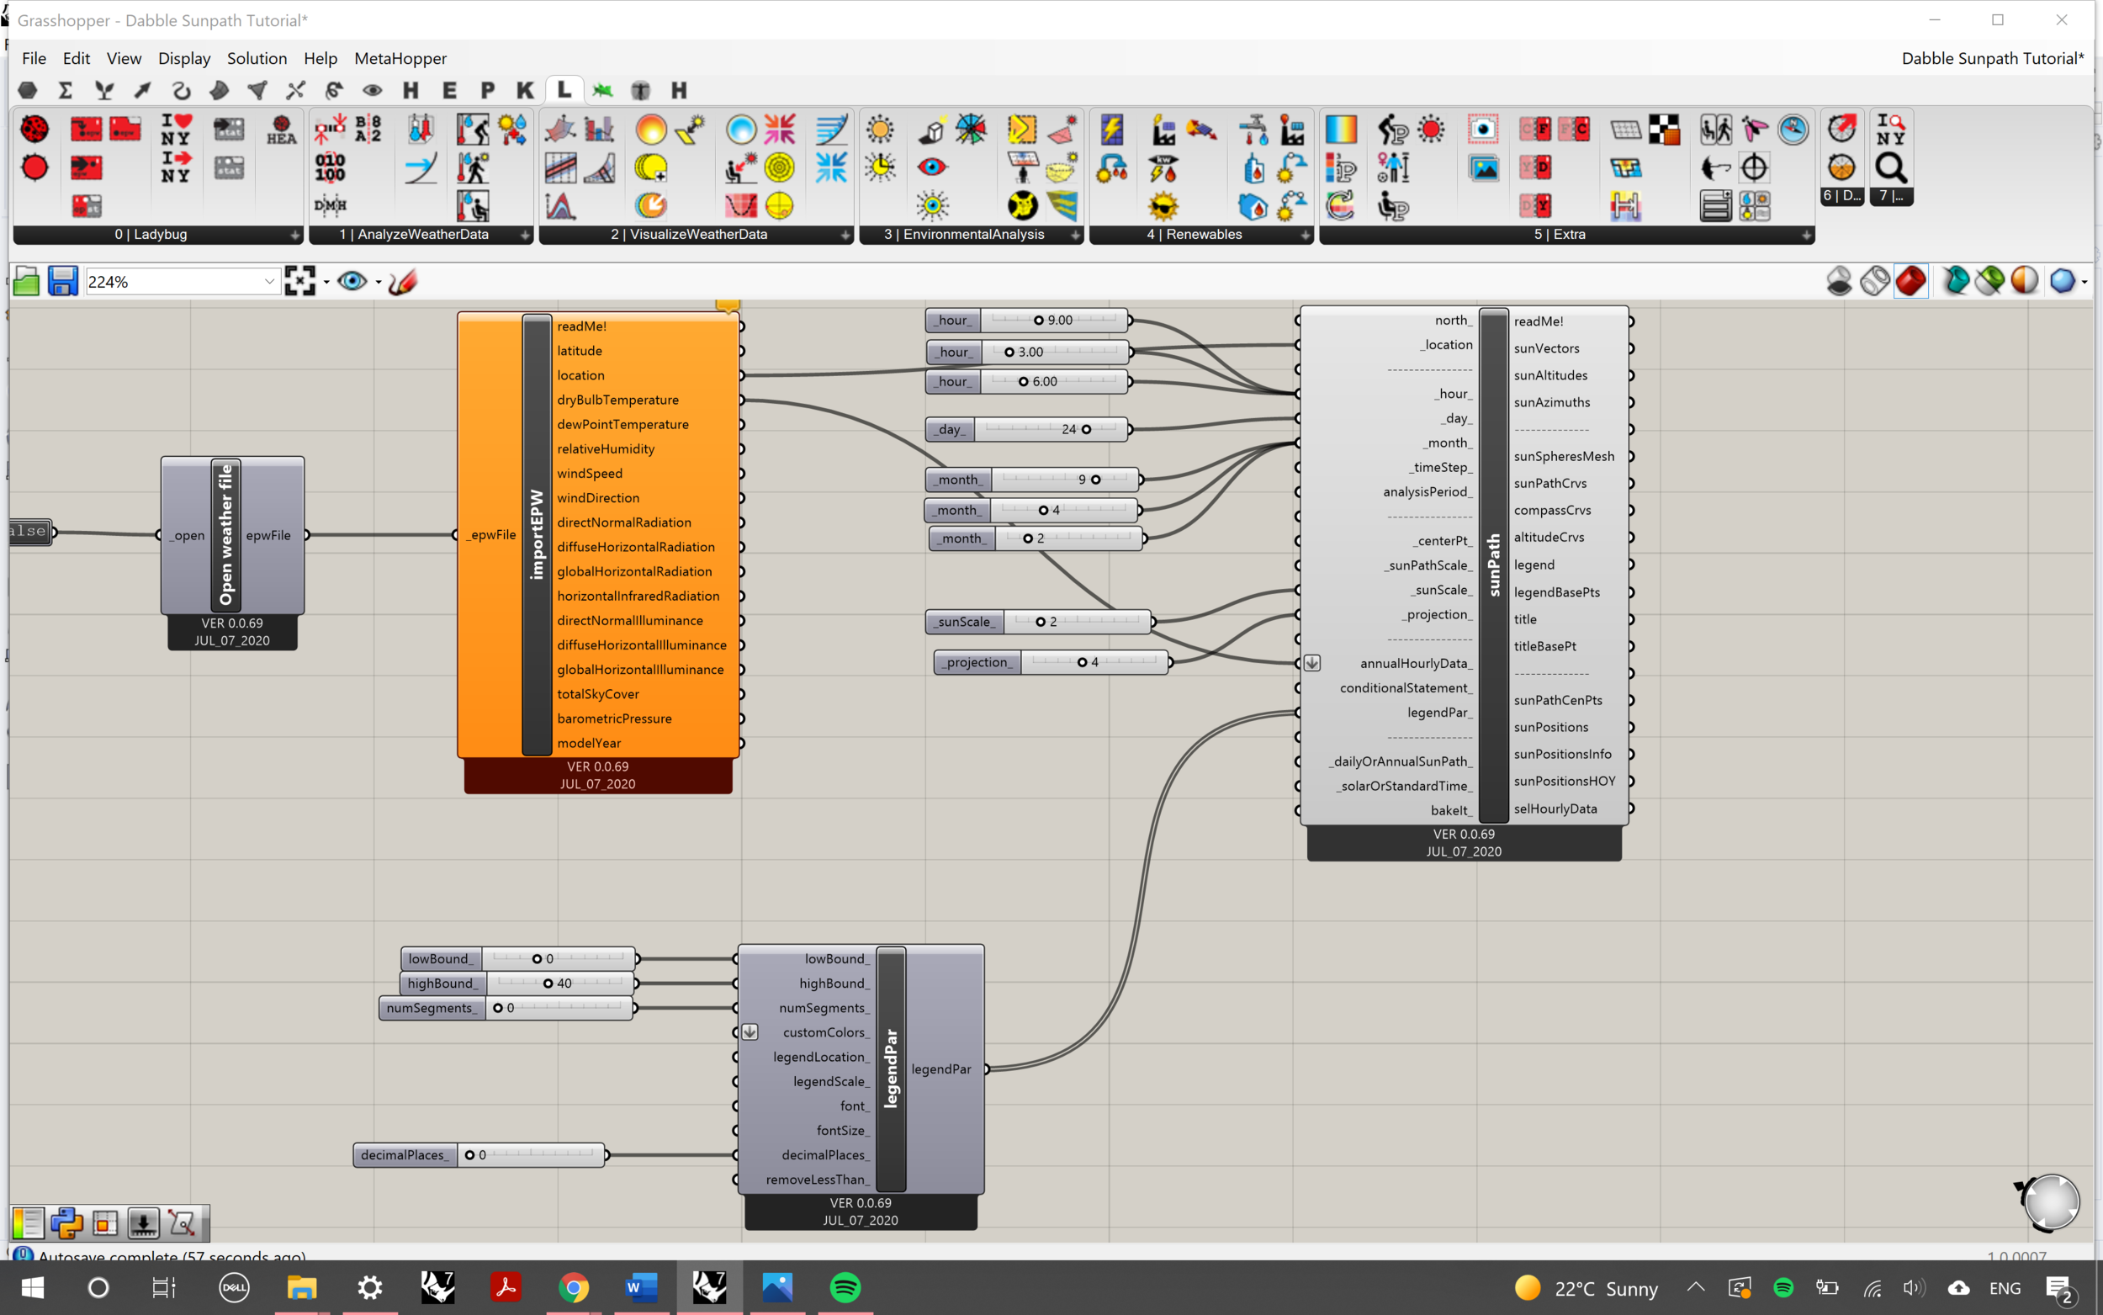Click the open file folder icon
Viewport: 2103px width, 1315px height.
tap(26, 282)
